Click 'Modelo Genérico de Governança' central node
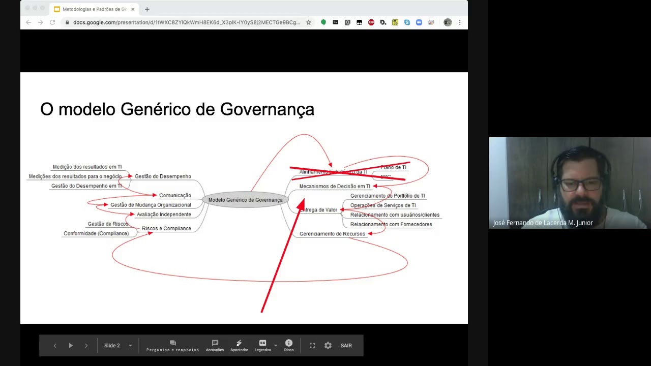The image size is (651, 366). point(245,200)
